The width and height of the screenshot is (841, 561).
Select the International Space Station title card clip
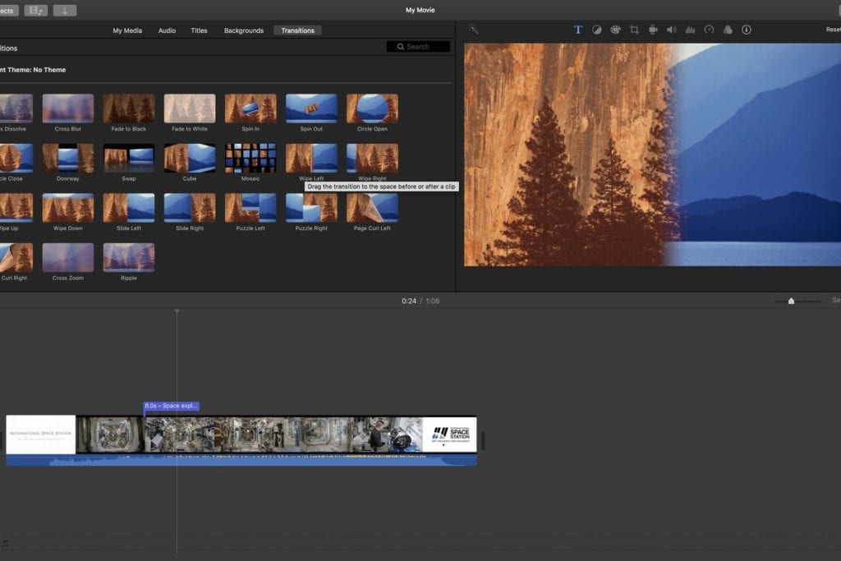[x=41, y=434]
